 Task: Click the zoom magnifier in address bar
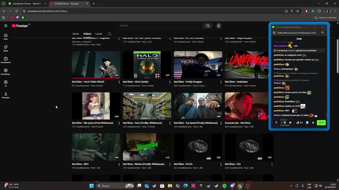pos(292,11)
